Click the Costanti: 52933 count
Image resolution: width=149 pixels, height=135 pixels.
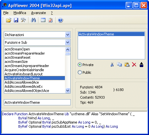92,97
